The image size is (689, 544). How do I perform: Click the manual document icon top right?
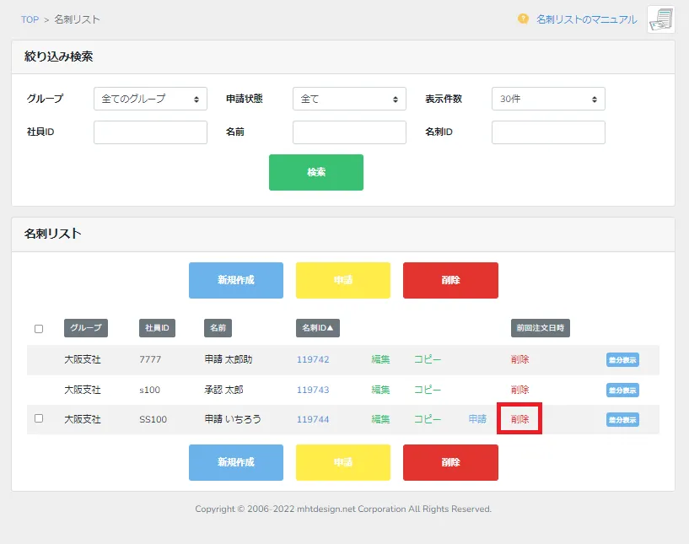coord(660,19)
